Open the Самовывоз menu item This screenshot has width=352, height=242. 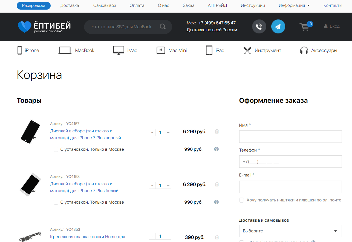click(x=105, y=5)
